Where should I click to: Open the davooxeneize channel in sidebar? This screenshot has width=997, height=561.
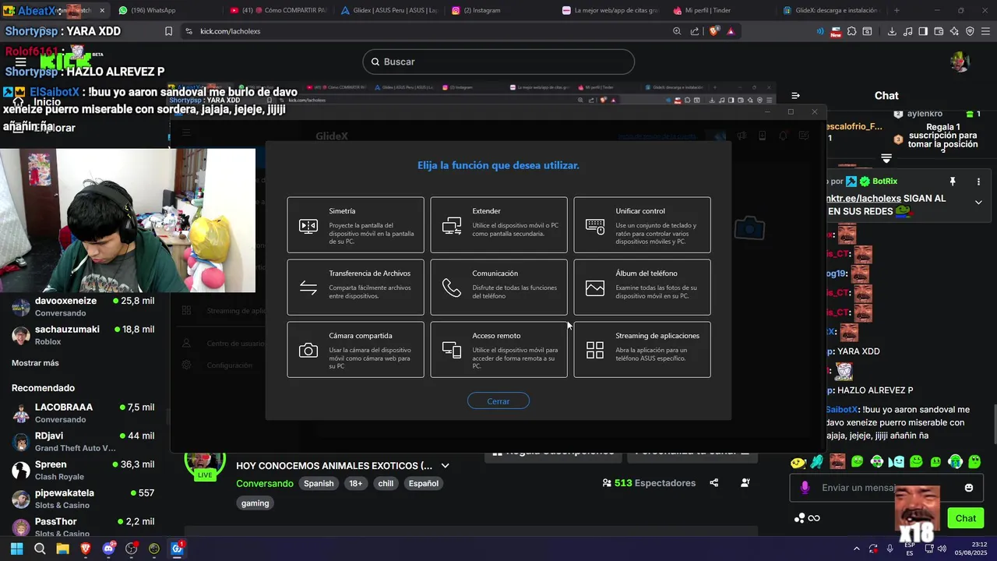[83, 306]
